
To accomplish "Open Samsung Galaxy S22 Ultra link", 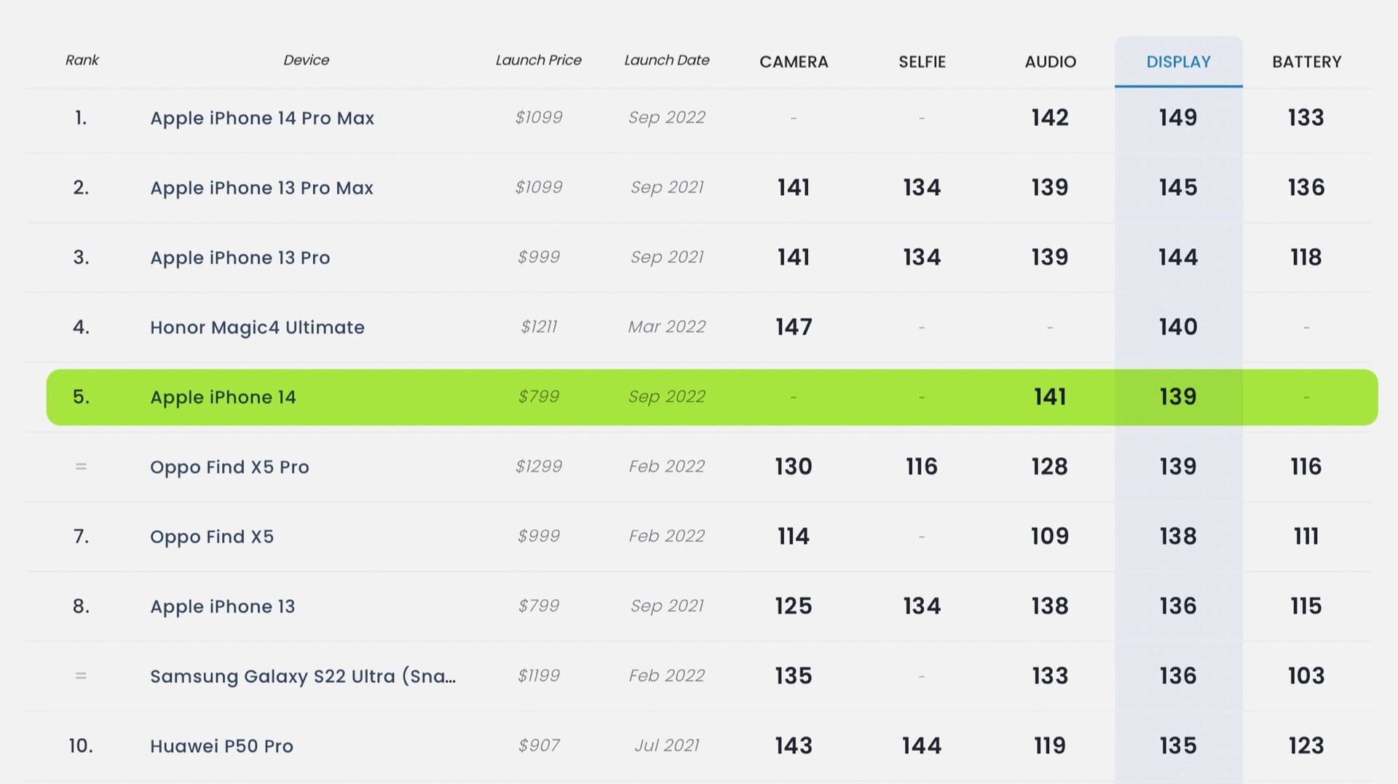I will point(303,676).
